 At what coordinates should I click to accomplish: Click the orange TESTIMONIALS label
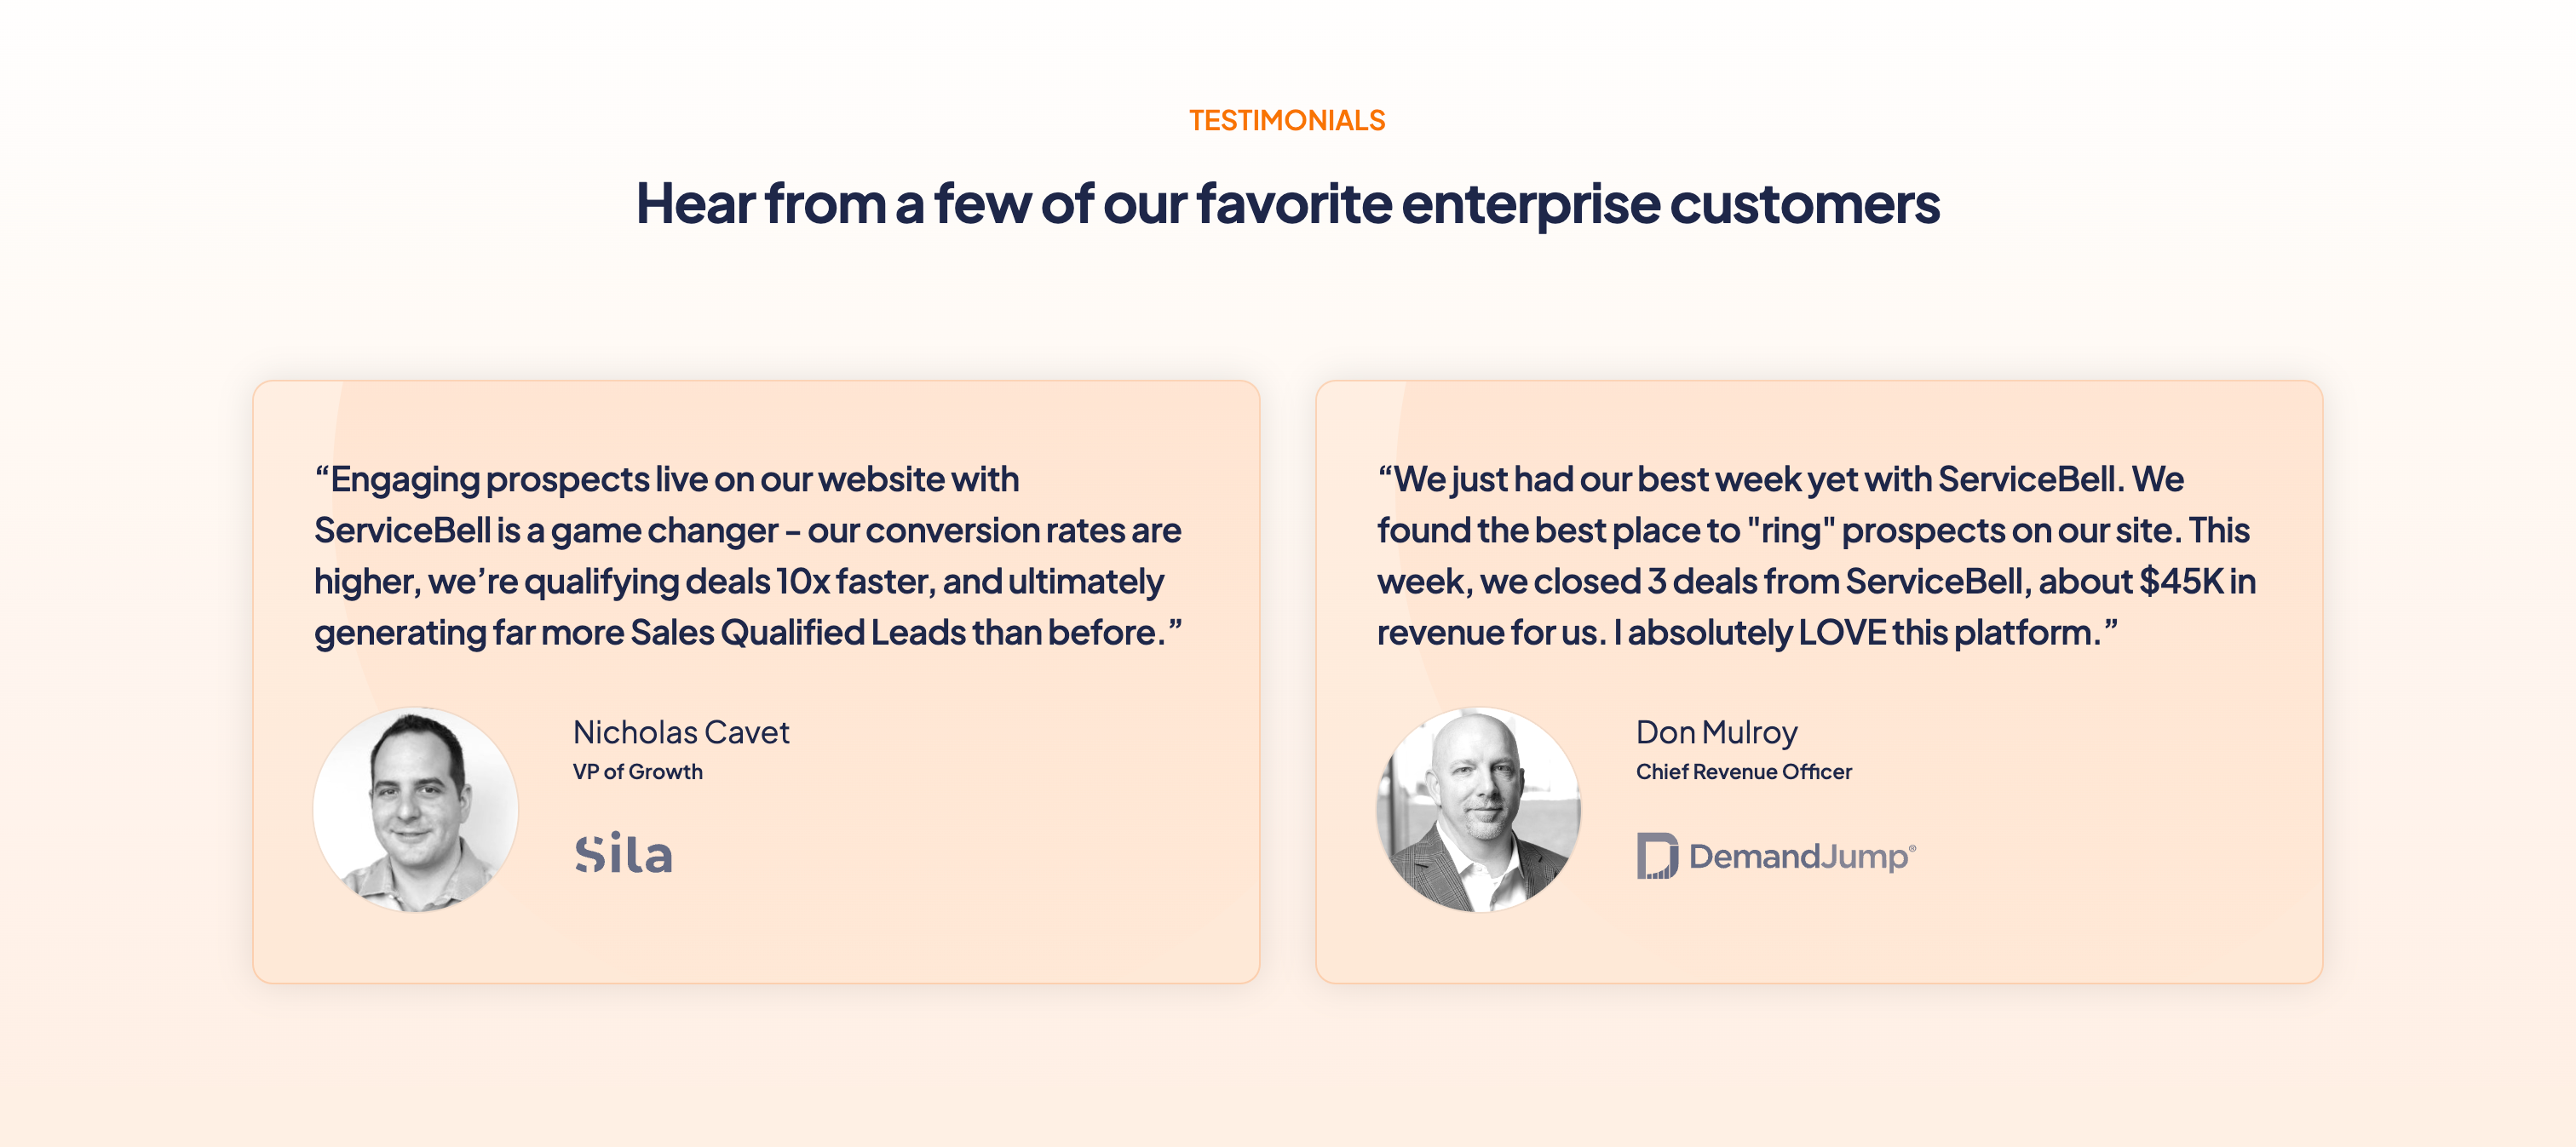tap(1287, 121)
